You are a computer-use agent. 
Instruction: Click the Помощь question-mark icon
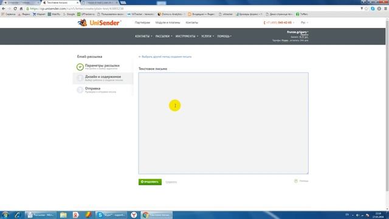(x=296, y=181)
